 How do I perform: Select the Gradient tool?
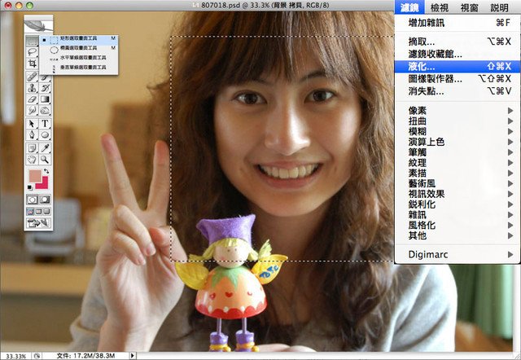pyautogui.click(x=45, y=99)
